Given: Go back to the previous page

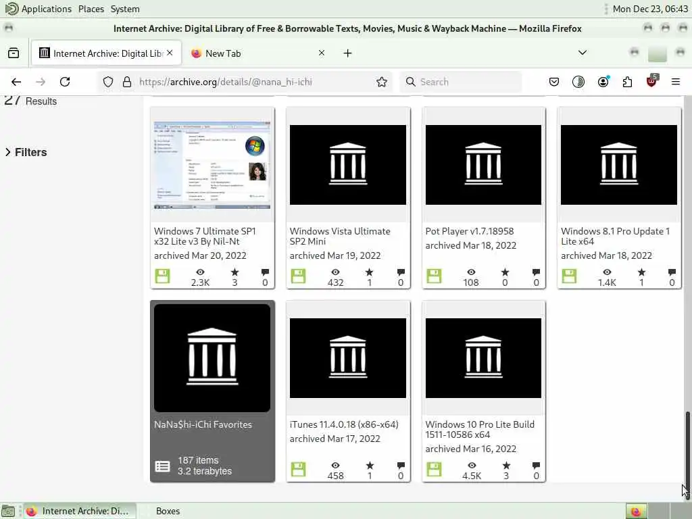Looking at the screenshot, I should [16, 82].
